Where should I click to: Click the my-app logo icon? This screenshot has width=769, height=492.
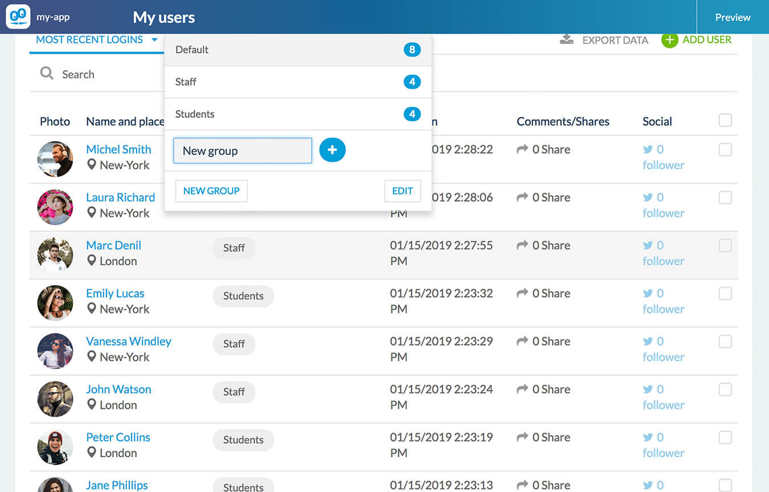(x=18, y=17)
